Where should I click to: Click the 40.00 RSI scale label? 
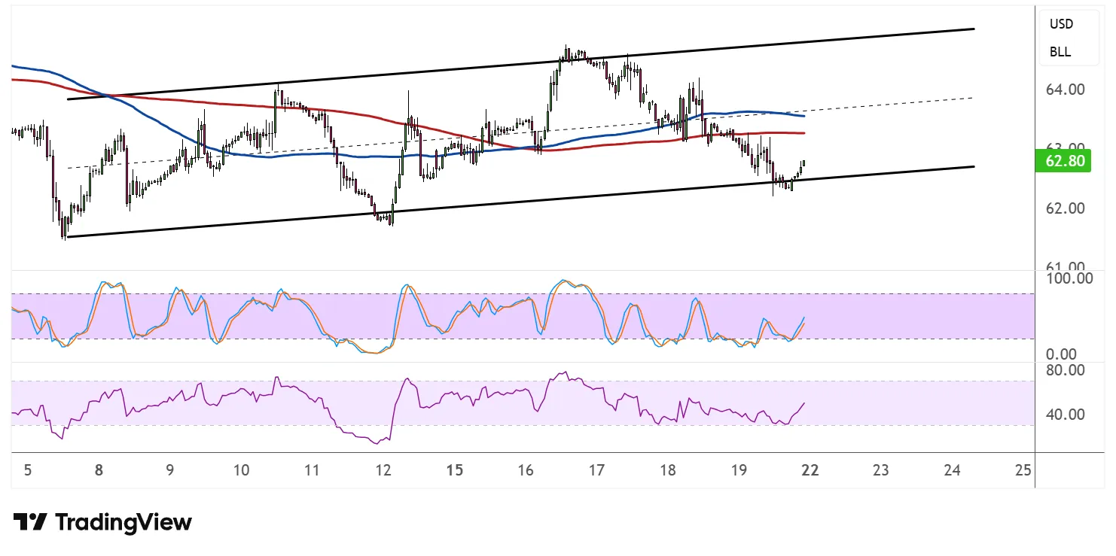tap(1064, 414)
